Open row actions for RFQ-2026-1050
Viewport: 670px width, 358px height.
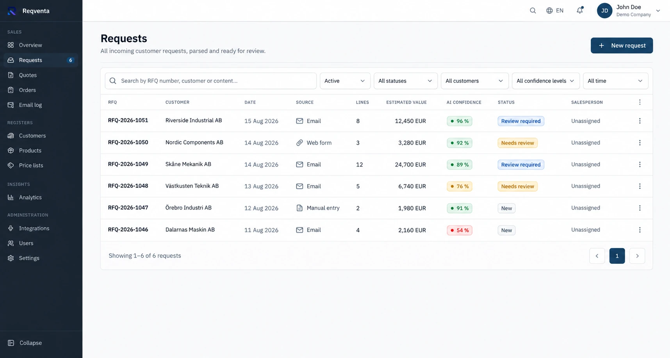coord(640,143)
